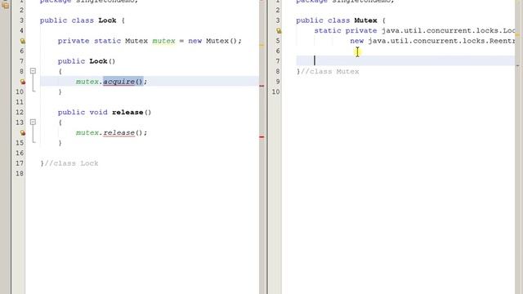This screenshot has height=294, width=523.
Task: Click the bold 'release' method name on line 12
Action: pyautogui.click(x=127, y=113)
